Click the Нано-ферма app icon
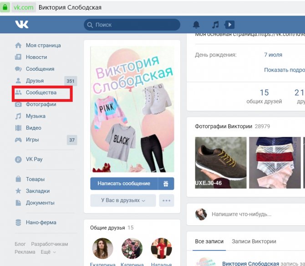 (18, 222)
